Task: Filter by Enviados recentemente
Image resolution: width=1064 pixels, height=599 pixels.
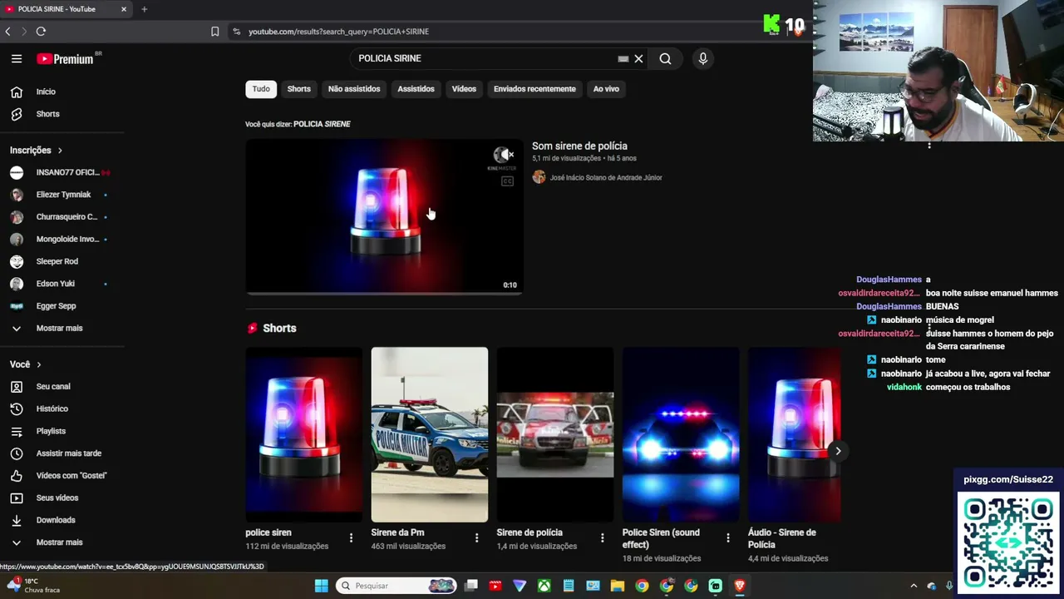Action: pyautogui.click(x=534, y=89)
